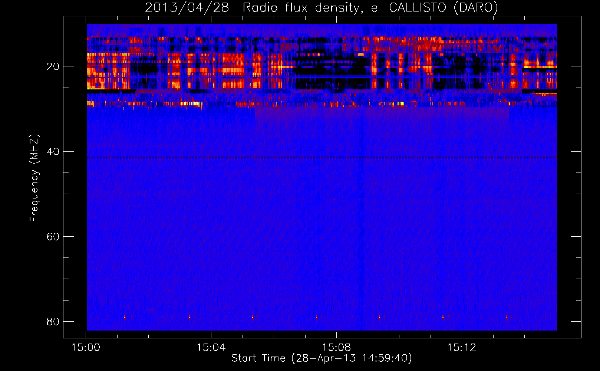Click the 'Start Time (28-Apr-13 14:59:40)' label
The width and height of the screenshot is (600, 371).
tap(322, 358)
